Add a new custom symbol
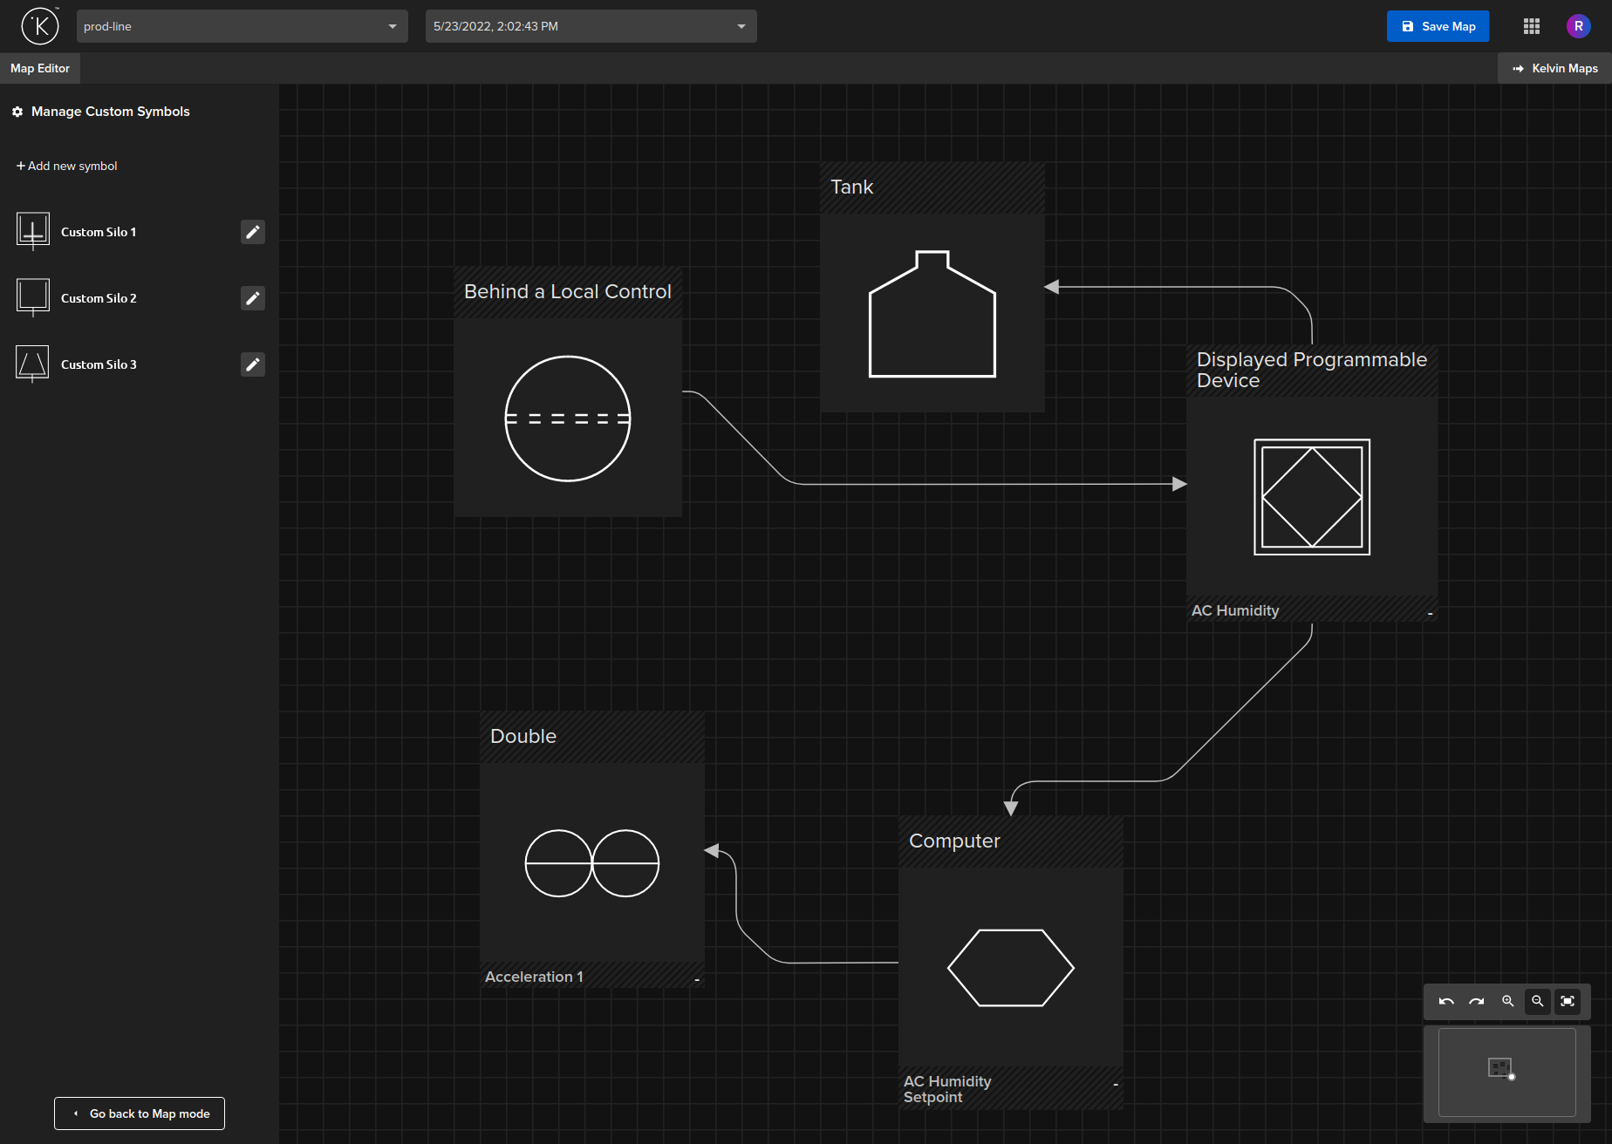1612x1144 pixels. pyautogui.click(x=67, y=166)
